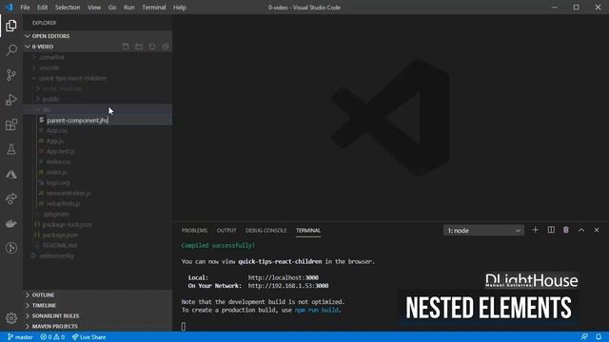609x342 pixels.
Task: Open logo.svg in the file tree
Action: [x=97, y=182]
